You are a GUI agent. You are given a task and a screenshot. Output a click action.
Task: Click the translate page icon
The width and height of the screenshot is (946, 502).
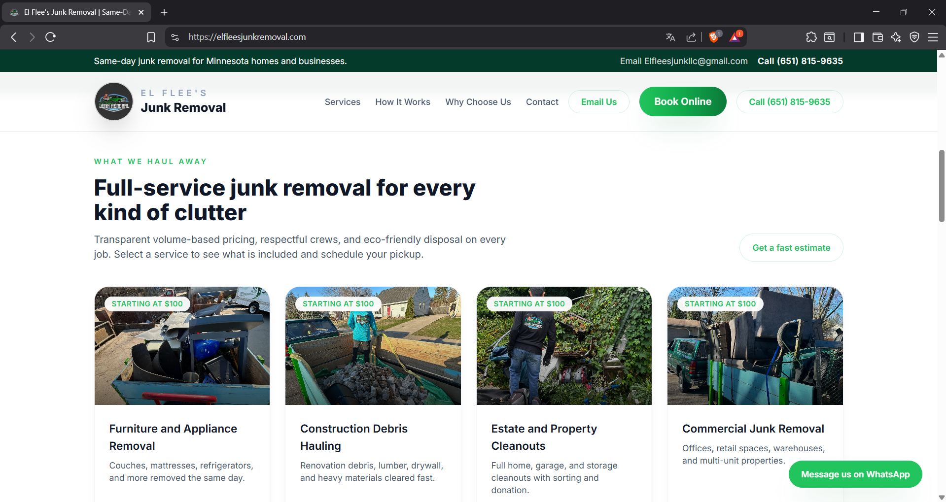670,37
